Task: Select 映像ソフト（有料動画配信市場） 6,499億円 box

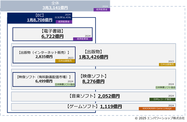Action: (44, 79)
